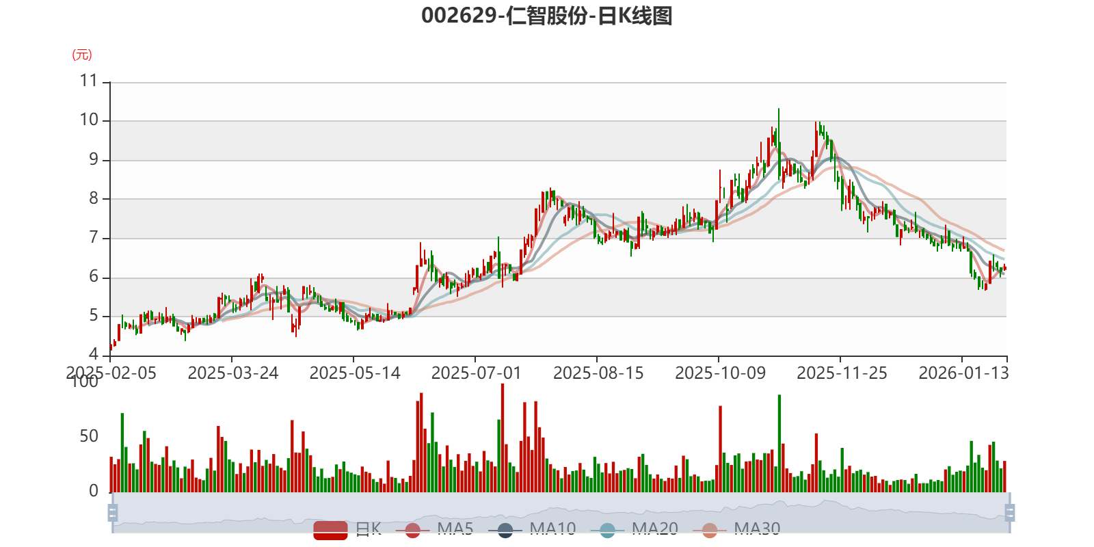Select the 11 price axis label
The width and height of the screenshot is (1094, 547).
89,81
